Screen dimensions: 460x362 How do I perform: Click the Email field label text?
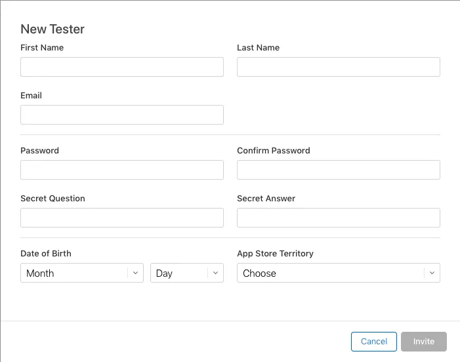[x=31, y=95]
